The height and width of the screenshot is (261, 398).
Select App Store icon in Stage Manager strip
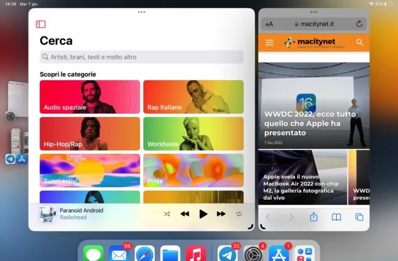(x=21, y=159)
